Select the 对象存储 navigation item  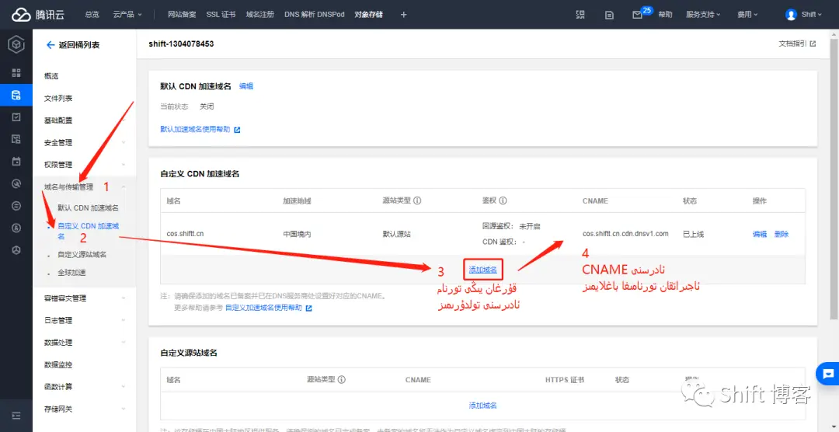click(369, 15)
